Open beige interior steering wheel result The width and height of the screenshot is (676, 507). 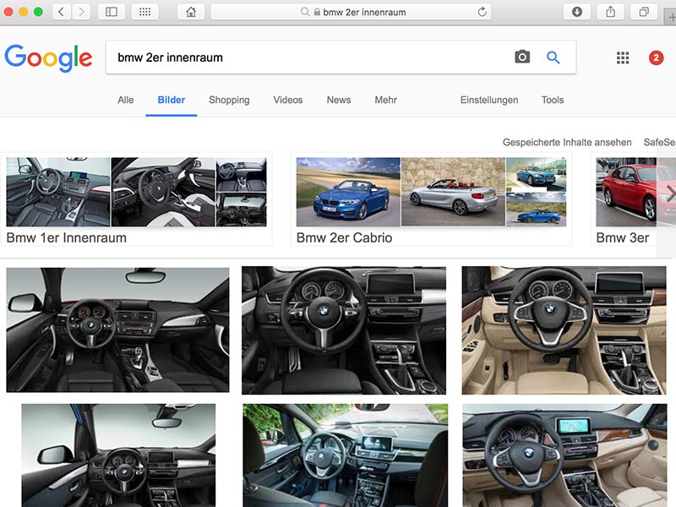click(x=564, y=330)
